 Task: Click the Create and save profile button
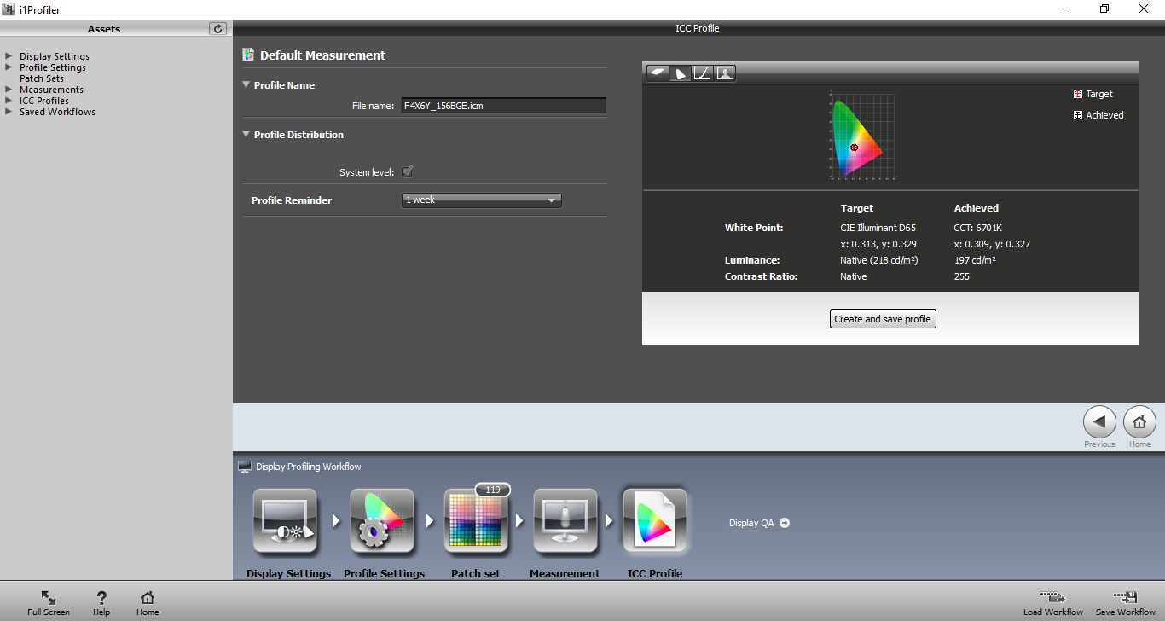[883, 319]
